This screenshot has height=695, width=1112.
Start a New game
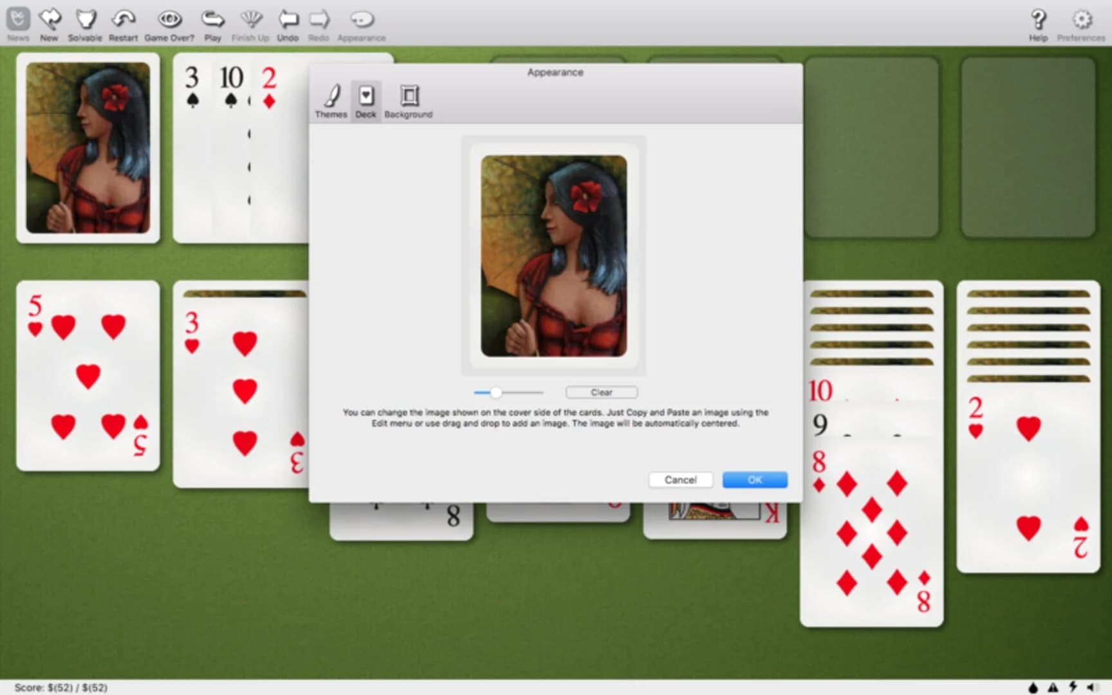[49, 19]
